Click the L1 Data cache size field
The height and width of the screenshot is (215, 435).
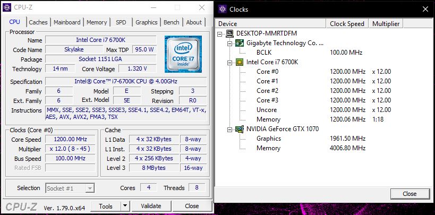click(153, 139)
